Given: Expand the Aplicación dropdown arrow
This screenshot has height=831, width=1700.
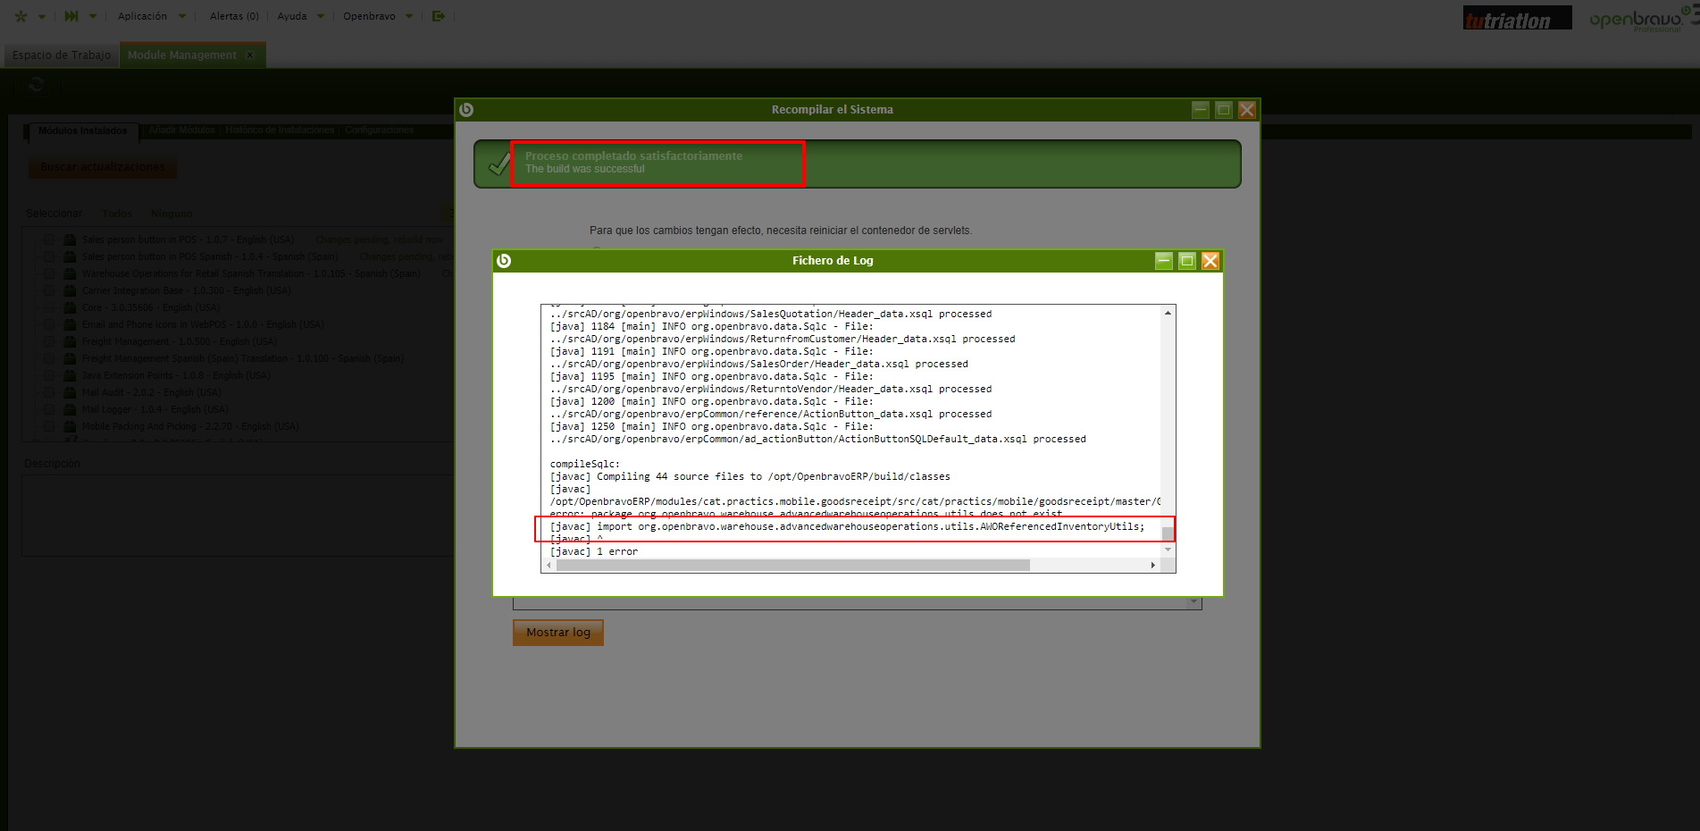Looking at the screenshot, I should (182, 16).
